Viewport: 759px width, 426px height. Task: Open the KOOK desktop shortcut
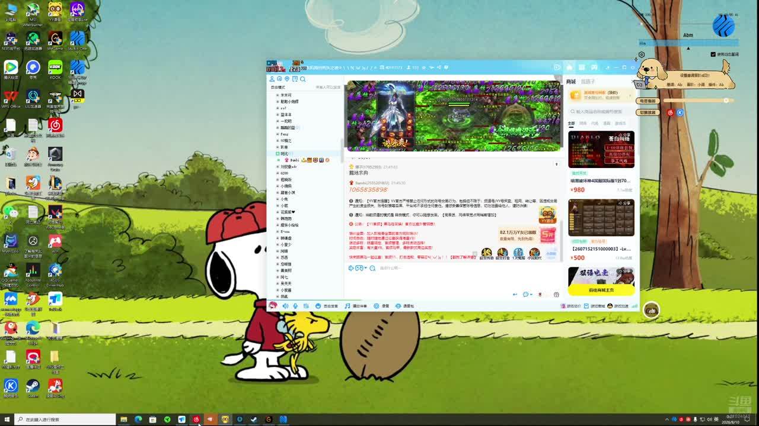coord(55,69)
